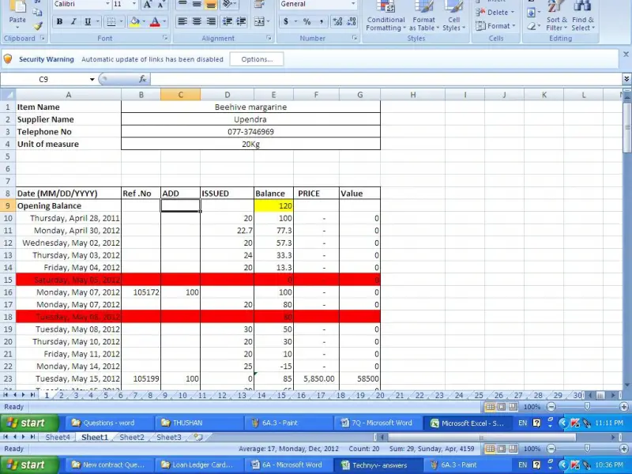Click the Shrink Font icon
The height and width of the screenshot is (474, 632).
pos(162,5)
